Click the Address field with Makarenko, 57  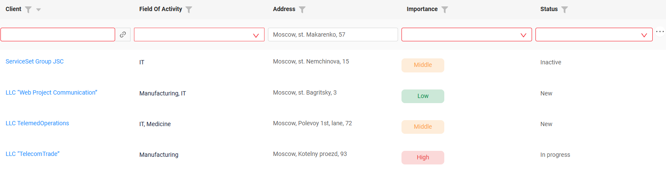coord(333,35)
